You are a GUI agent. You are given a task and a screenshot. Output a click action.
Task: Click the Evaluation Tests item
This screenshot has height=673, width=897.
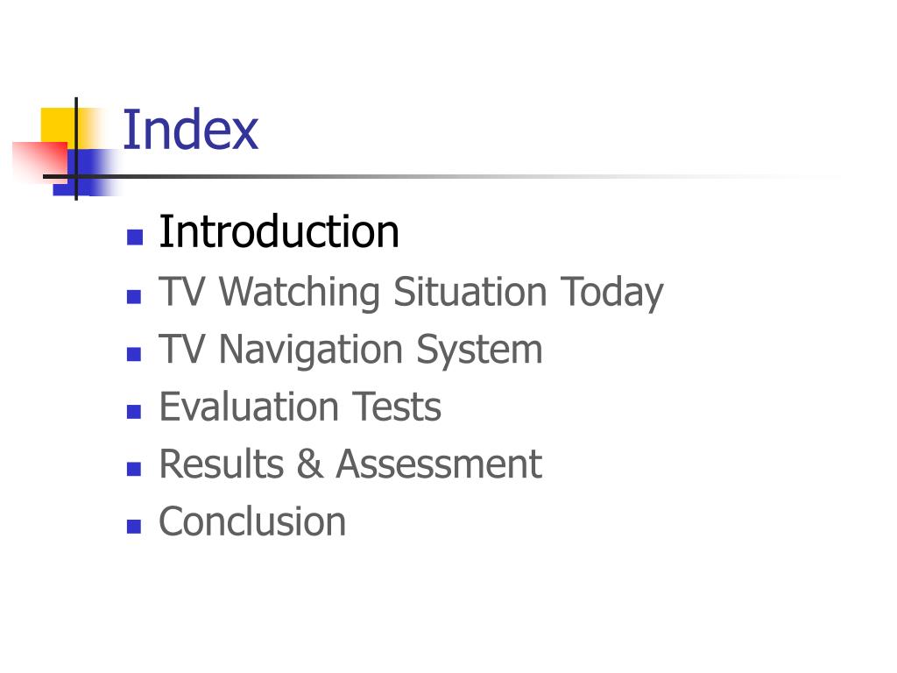(x=300, y=407)
